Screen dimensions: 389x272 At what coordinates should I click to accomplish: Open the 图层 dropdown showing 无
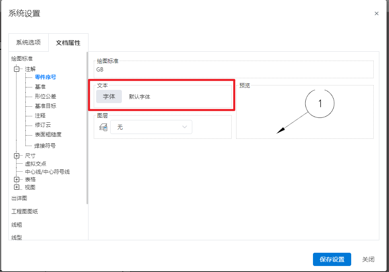[x=151, y=127]
